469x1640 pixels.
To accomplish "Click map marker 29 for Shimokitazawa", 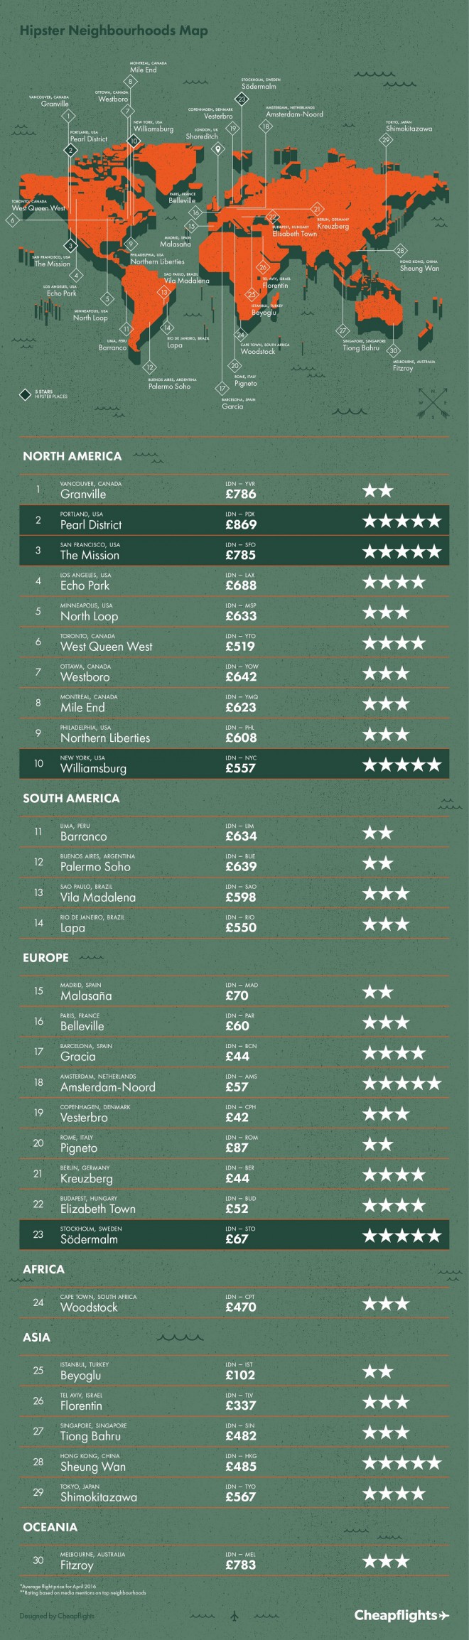I will click(386, 139).
